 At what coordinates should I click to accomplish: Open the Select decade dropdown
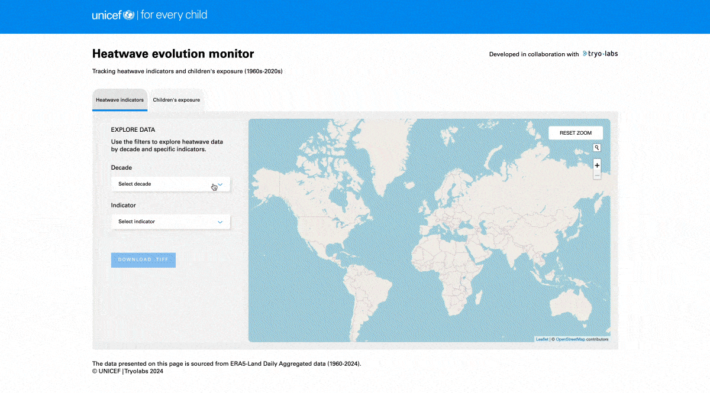(170, 184)
